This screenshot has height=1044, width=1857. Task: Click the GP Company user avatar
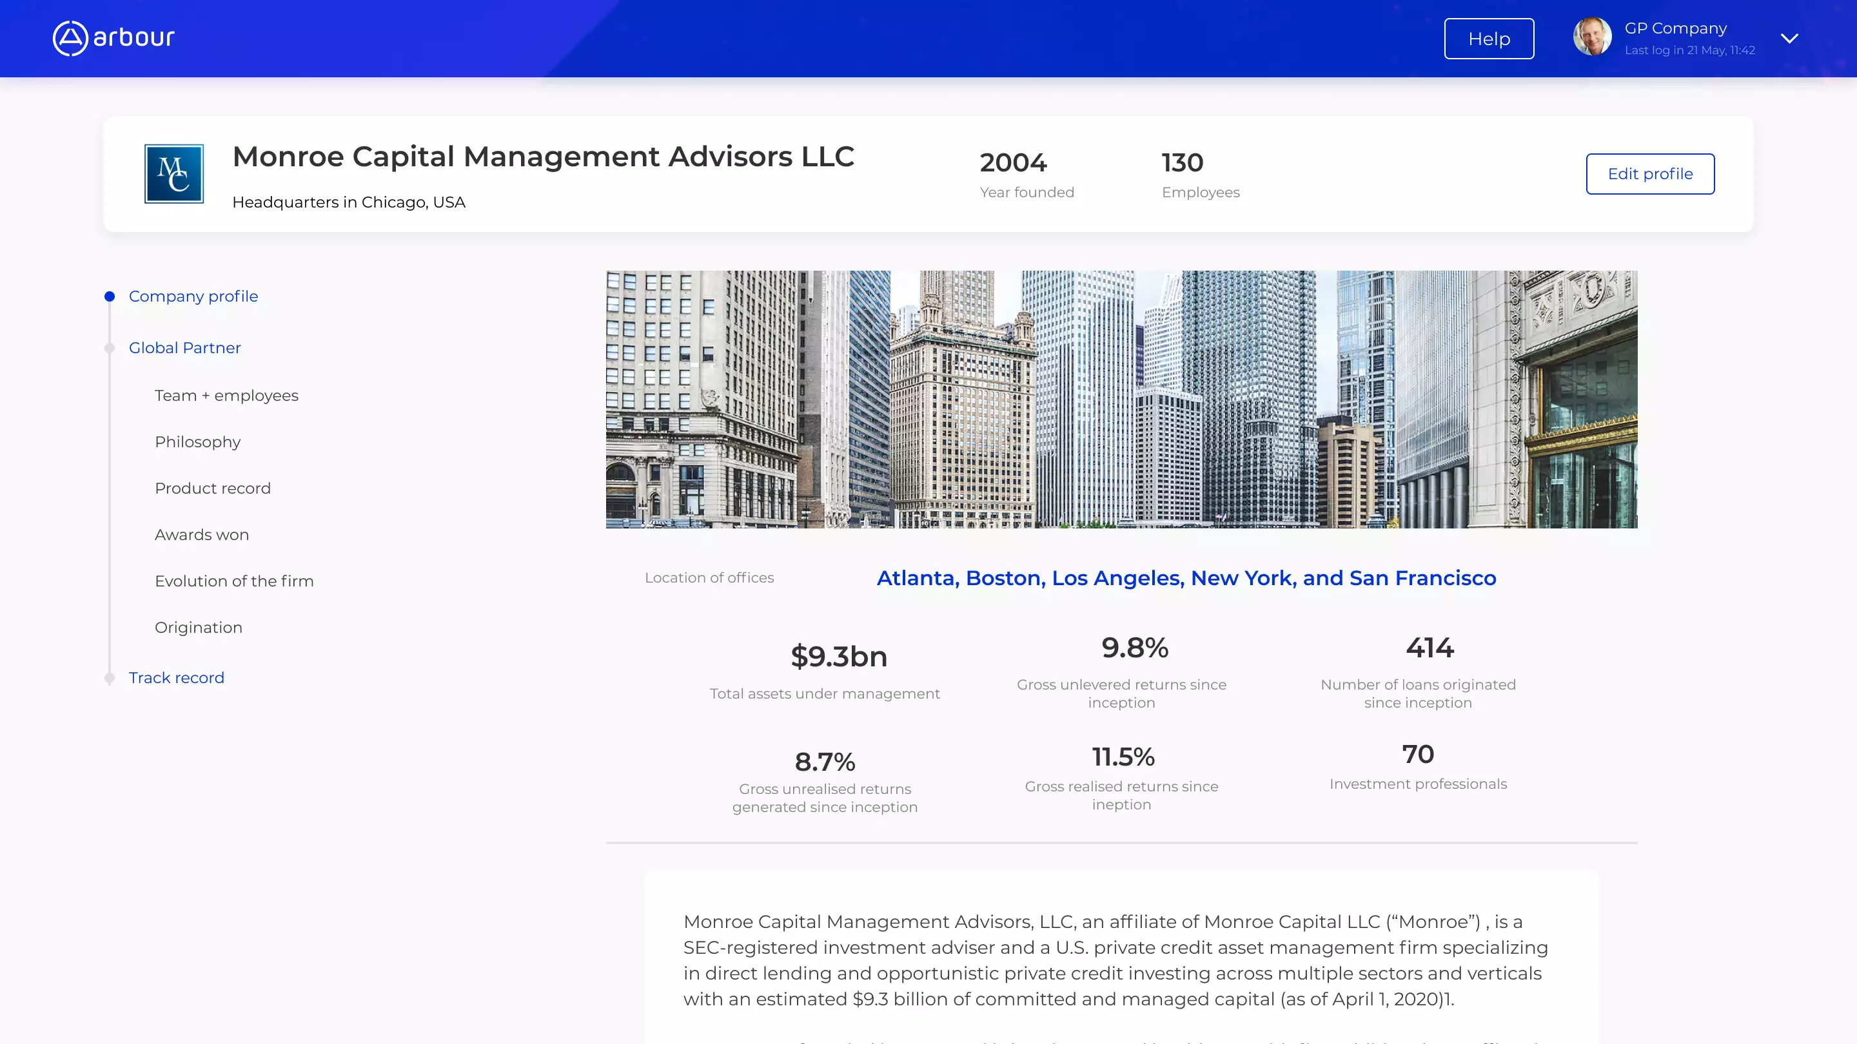click(x=1592, y=37)
